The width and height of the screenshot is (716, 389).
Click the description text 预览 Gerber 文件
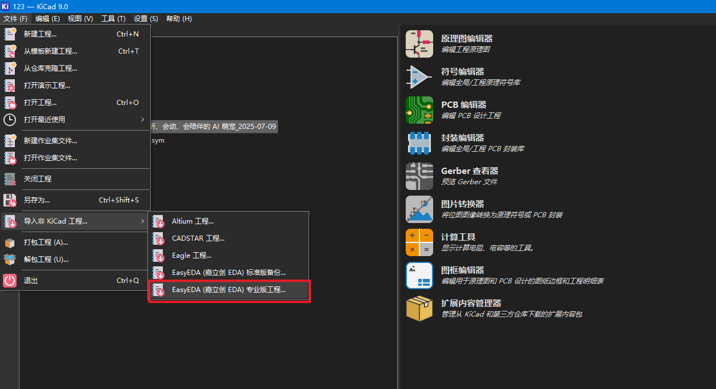coord(469,182)
